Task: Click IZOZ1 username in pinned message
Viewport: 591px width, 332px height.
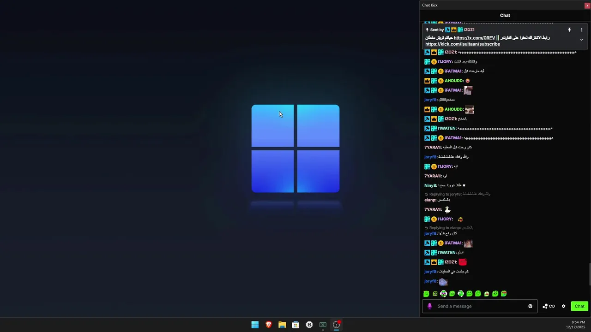Action: tap(469, 30)
